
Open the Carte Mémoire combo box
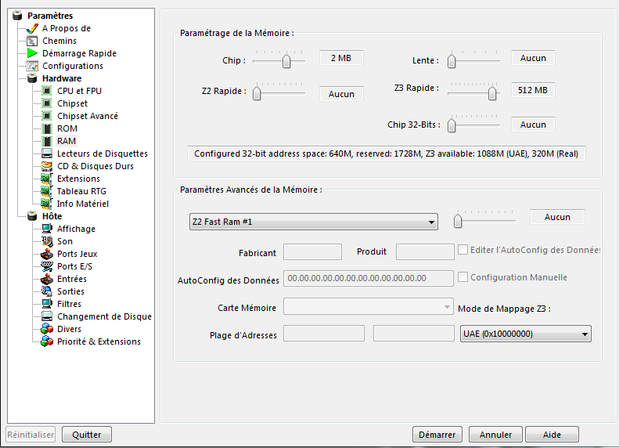pyautogui.click(x=368, y=307)
